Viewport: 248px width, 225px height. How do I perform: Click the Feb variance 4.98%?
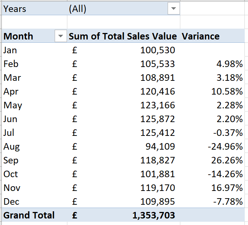[x=230, y=64]
